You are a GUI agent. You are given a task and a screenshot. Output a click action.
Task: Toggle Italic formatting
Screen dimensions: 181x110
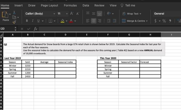33,21
